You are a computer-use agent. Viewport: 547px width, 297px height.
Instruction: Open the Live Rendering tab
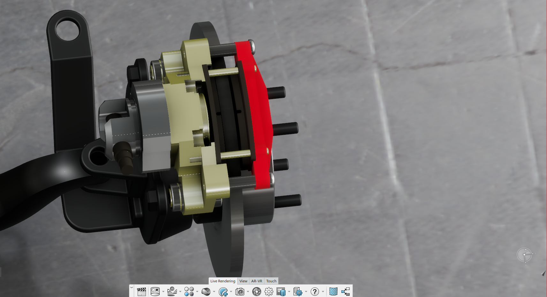[223, 281]
